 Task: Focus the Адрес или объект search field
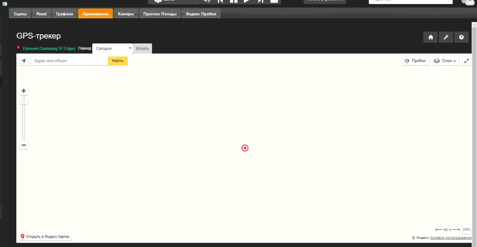tap(69, 61)
